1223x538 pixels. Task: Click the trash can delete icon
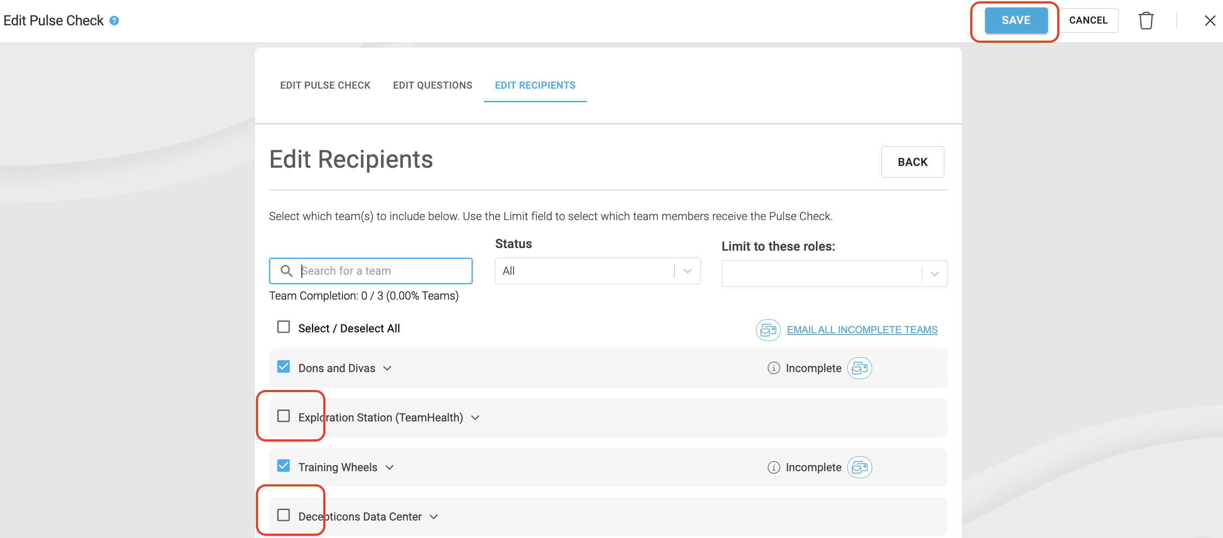pos(1146,21)
